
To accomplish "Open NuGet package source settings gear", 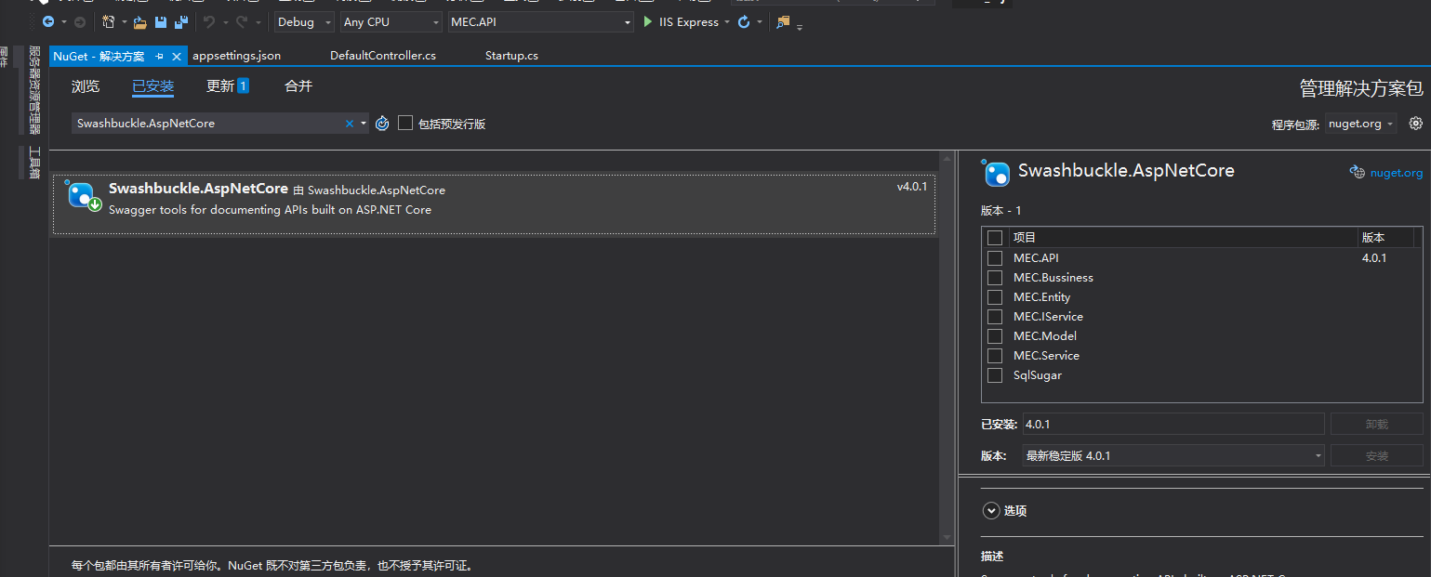I will click(1416, 124).
